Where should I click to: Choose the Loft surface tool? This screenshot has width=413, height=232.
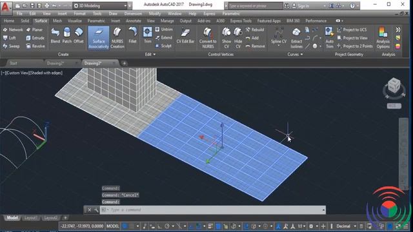pyautogui.click(x=10, y=38)
